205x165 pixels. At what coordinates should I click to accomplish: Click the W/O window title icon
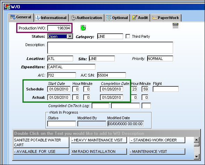[7, 7]
